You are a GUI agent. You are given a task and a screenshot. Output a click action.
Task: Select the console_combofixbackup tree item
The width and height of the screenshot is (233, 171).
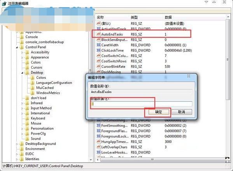[45, 42]
